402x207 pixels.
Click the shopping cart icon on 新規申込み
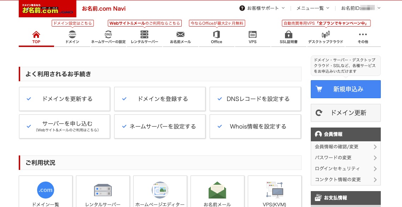click(x=319, y=89)
